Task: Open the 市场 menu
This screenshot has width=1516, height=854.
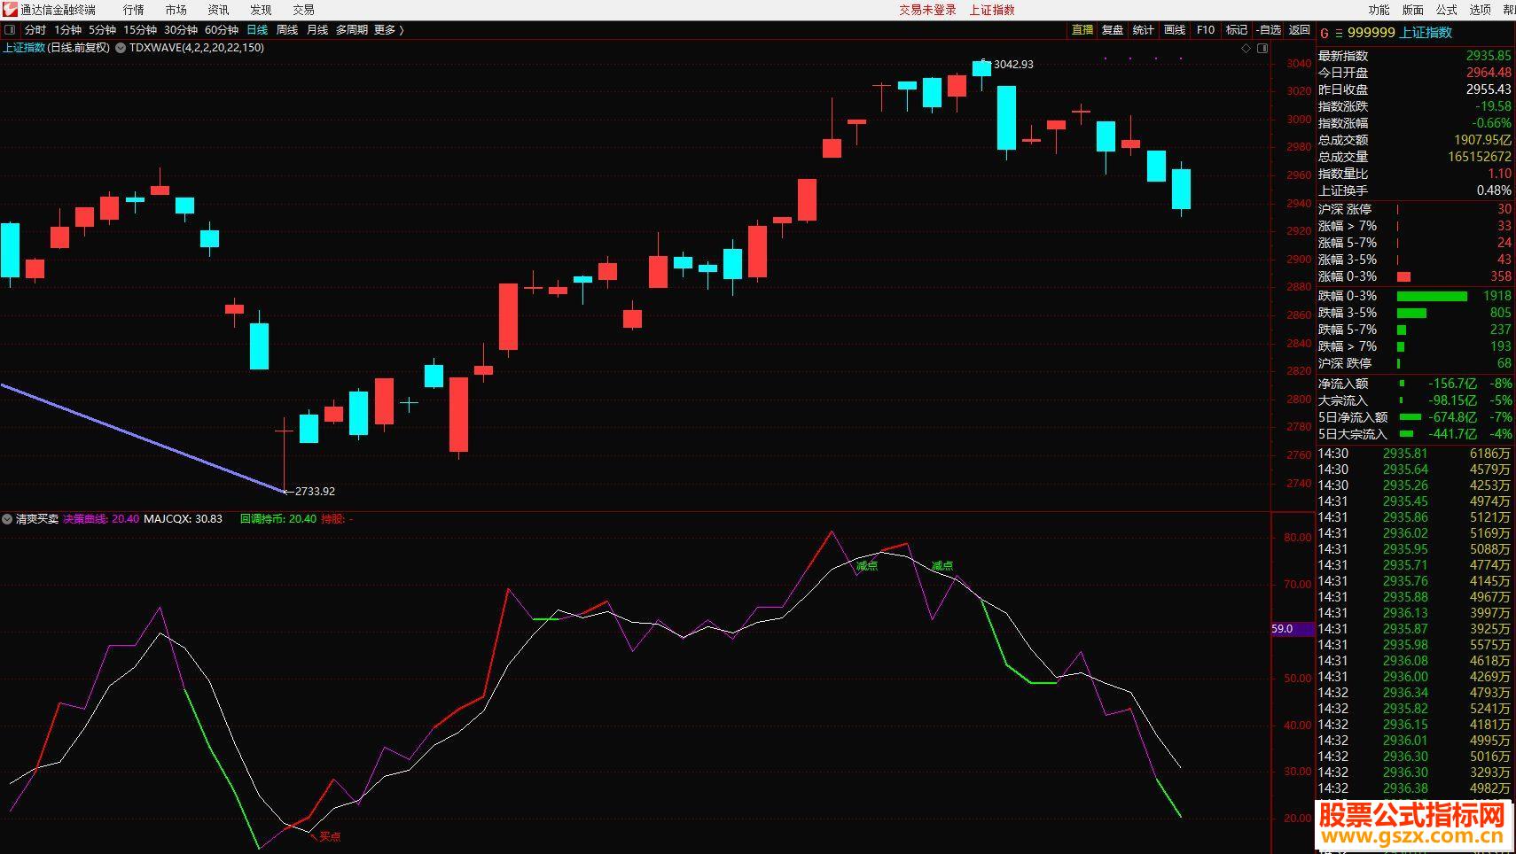Action: (176, 10)
